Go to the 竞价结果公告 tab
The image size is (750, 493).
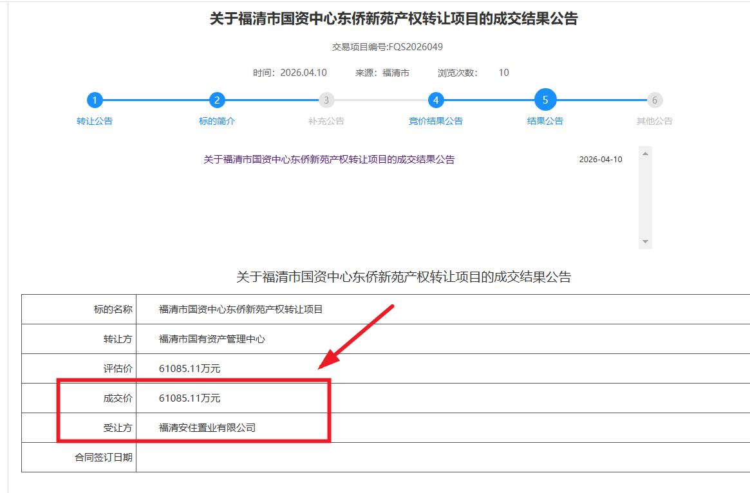coord(436,121)
